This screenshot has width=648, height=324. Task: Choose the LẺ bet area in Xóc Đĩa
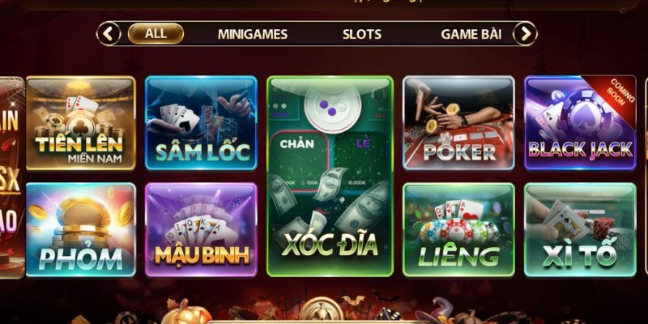[x=360, y=161]
